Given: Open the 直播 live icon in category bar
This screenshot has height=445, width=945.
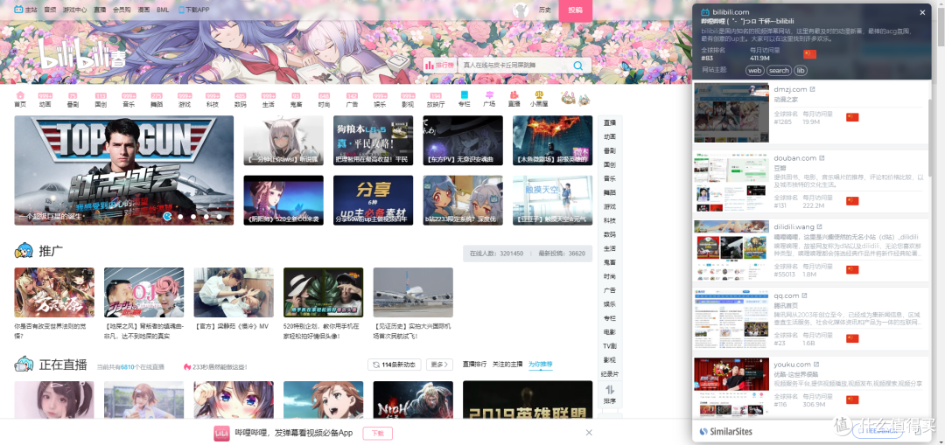Looking at the screenshot, I should [x=514, y=95].
